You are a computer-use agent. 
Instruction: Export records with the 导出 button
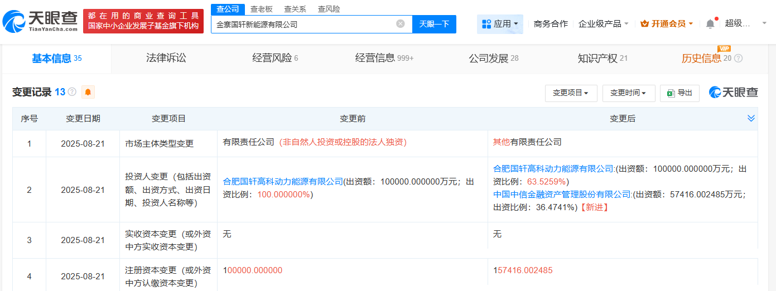point(679,93)
